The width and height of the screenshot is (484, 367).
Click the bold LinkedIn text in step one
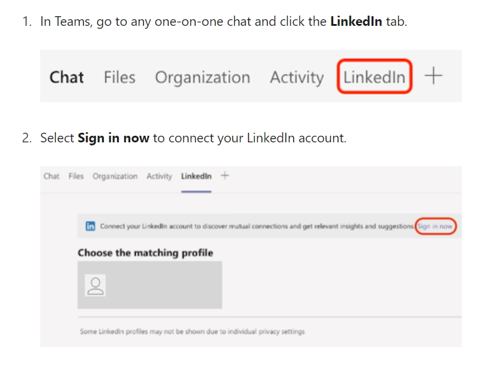coord(357,22)
